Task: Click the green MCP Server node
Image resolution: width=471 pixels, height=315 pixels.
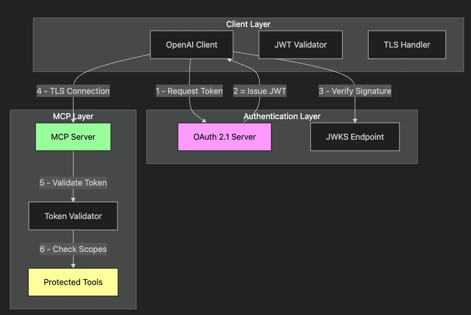Action: (x=73, y=137)
